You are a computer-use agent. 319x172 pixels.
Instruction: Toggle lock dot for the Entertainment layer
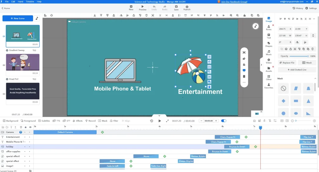(x=26, y=137)
